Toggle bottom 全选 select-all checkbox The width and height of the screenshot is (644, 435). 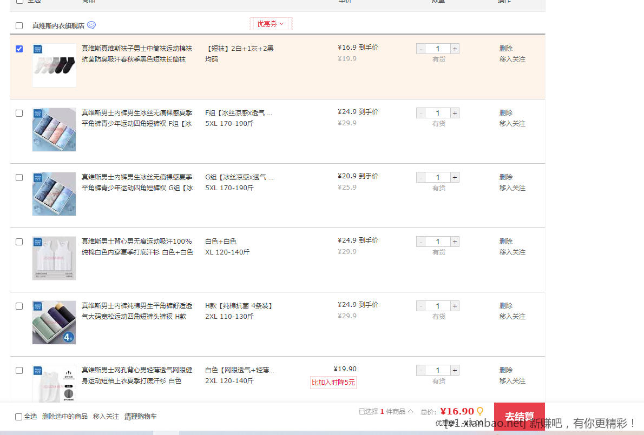pos(18,417)
